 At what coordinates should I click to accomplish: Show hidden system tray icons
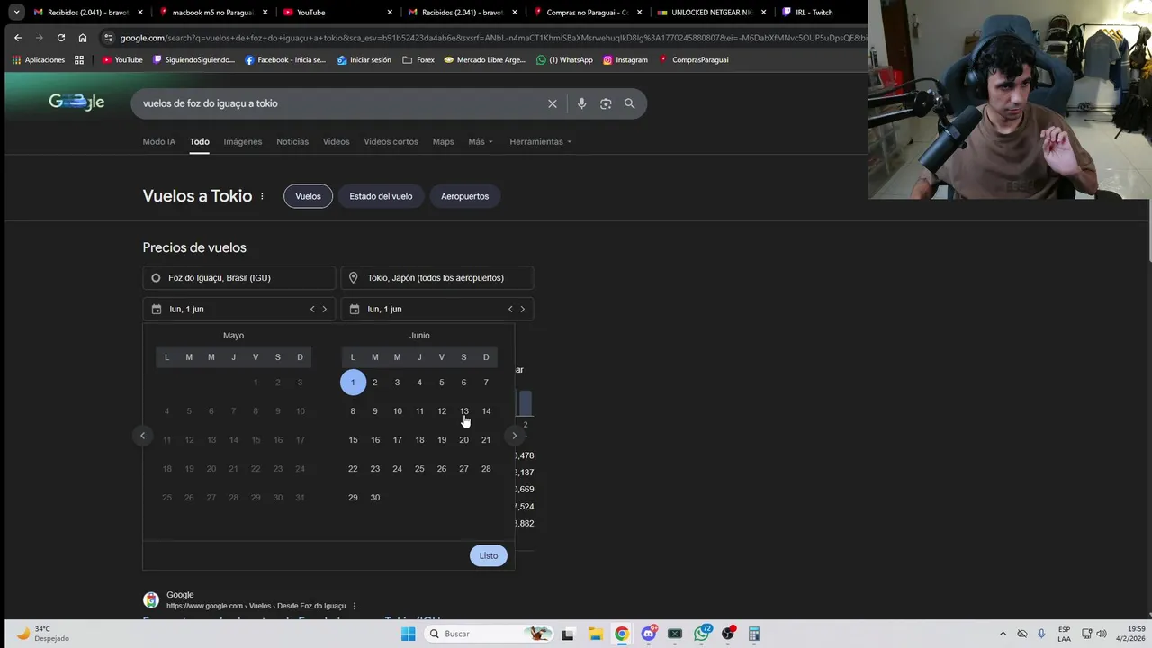[x=1003, y=634]
